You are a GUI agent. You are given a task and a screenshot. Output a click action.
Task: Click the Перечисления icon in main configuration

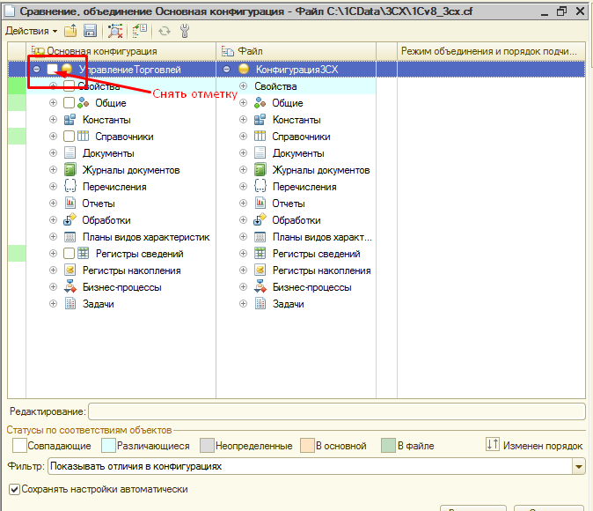click(x=70, y=187)
